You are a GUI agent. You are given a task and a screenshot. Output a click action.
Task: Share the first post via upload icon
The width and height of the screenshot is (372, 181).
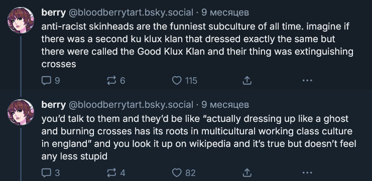pyautogui.click(x=246, y=81)
